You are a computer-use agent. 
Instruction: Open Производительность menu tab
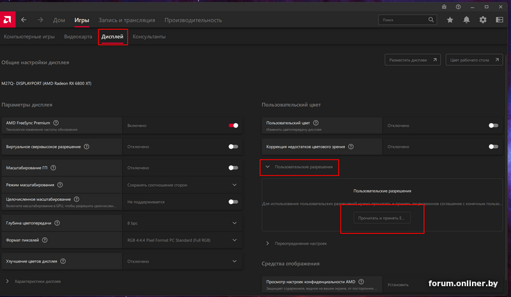pyautogui.click(x=193, y=20)
